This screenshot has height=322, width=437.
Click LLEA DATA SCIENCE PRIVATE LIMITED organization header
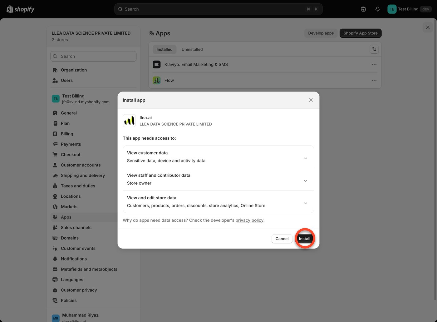coord(93,36)
